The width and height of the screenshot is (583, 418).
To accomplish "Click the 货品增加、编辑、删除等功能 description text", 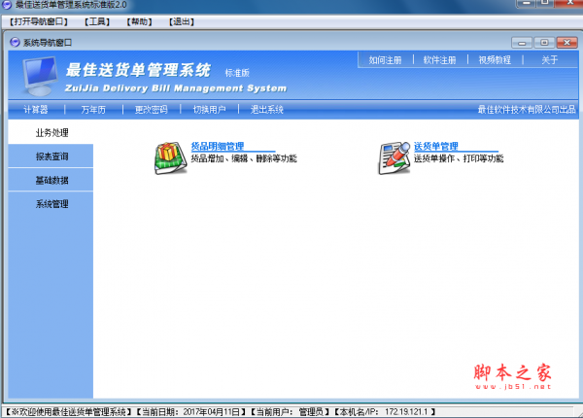I will click(x=244, y=158).
